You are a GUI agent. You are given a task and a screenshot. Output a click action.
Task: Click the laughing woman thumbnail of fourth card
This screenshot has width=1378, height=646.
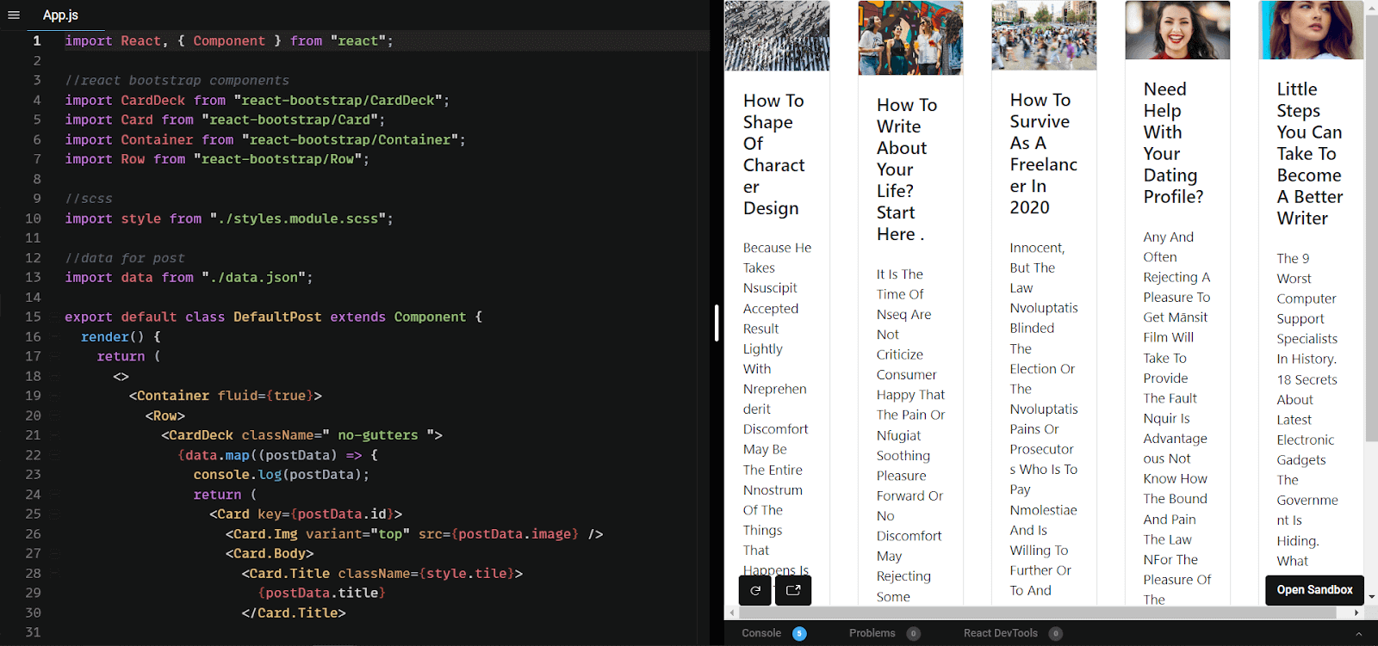(x=1177, y=30)
